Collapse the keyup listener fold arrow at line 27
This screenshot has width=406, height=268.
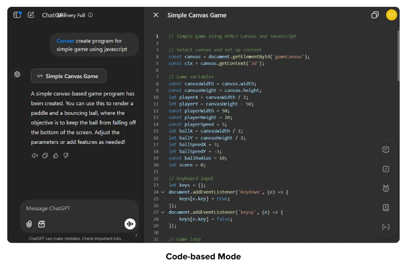click(x=163, y=212)
